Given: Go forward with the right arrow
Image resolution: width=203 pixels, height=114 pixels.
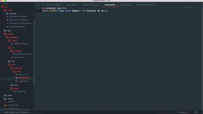Looking at the screenshot, I should click(x=42, y=4).
